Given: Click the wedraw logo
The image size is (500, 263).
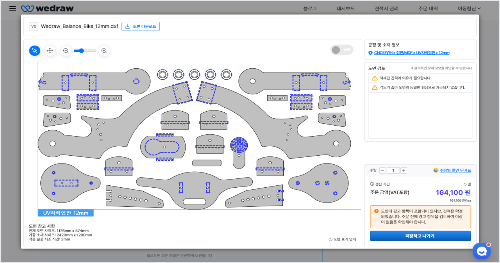Looking at the screenshot, I should click(x=47, y=8).
